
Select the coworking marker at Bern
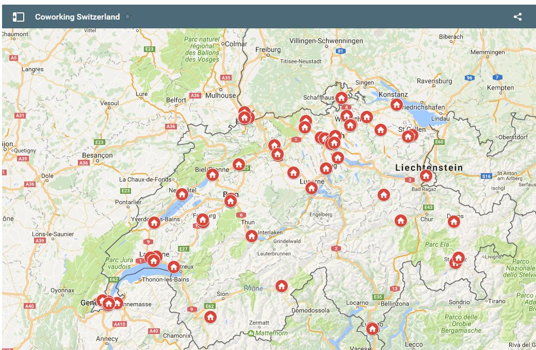231,201
